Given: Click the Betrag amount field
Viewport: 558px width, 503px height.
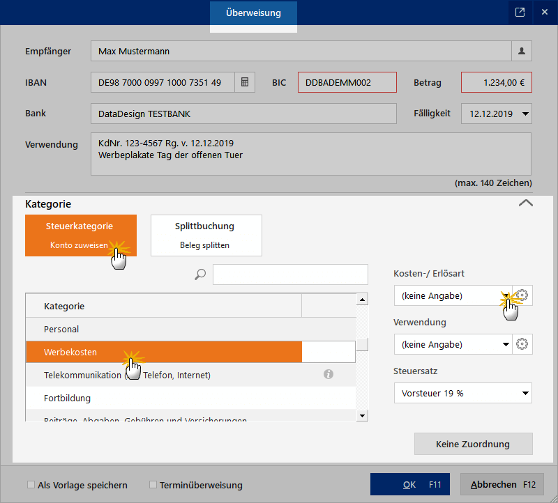Looking at the screenshot, I should (x=497, y=82).
